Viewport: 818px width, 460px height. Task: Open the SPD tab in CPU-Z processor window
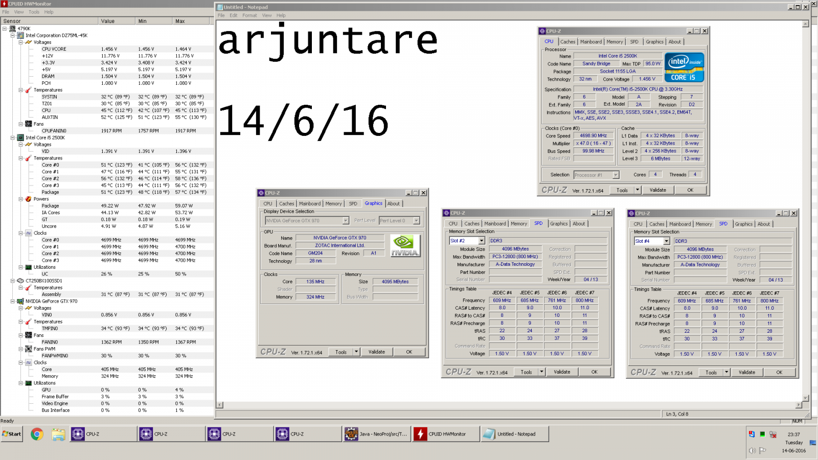pos(634,42)
